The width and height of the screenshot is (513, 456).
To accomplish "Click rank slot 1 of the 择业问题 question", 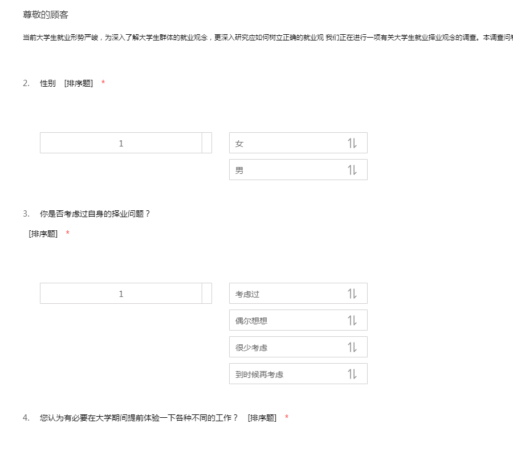I will tap(121, 294).
